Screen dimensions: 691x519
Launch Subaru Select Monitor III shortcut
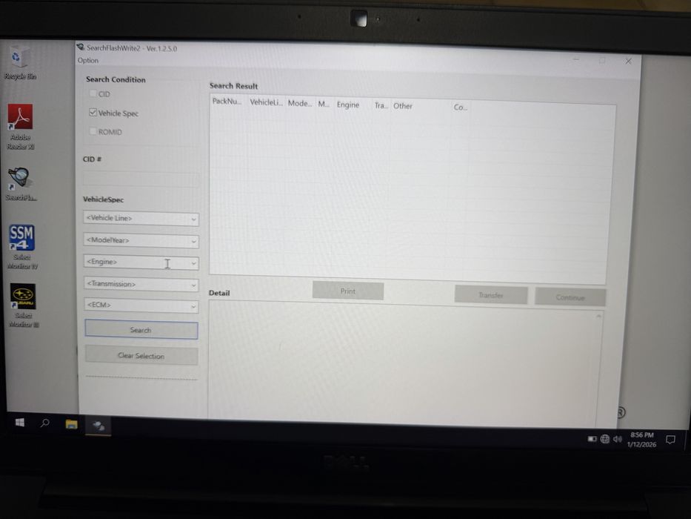pos(24,305)
